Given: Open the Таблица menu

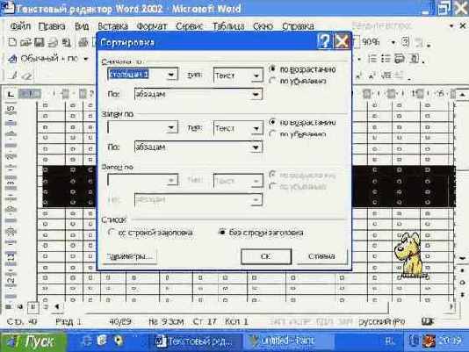Looking at the screenshot, I should pyautogui.click(x=228, y=26).
